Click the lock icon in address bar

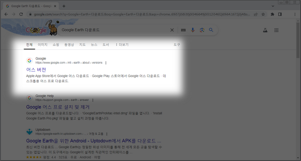tap(30, 14)
